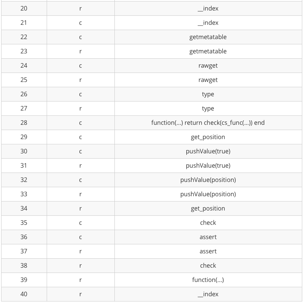Image resolution: width=303 pixels, height=303 pixels.
Task: Select "check" in row 35
Action: pos(208,223)
